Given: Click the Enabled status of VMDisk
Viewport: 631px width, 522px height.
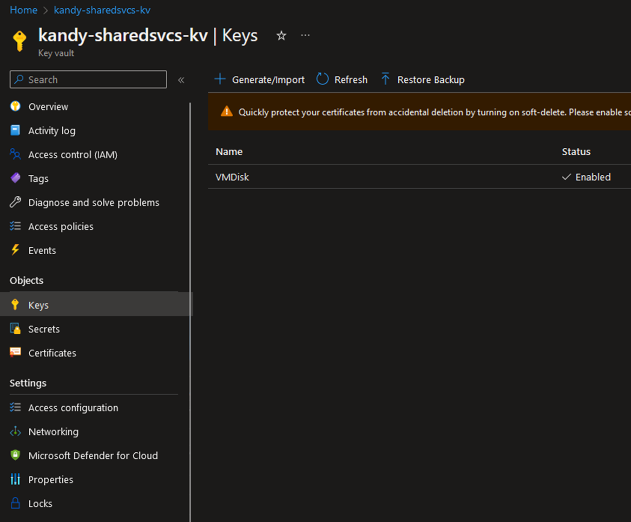Looking at the screenshot, I should 586,177.
